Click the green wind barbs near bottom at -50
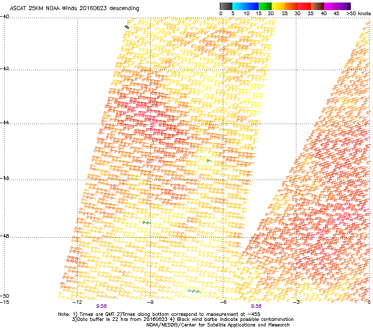Screen dimensions: 373x328 (x=195, y=291)
